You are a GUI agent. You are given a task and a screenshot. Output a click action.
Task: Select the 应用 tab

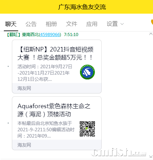(x=92, y=24)
